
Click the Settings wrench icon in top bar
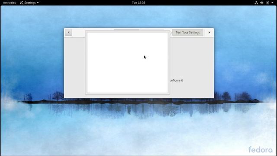pos(21,3)
